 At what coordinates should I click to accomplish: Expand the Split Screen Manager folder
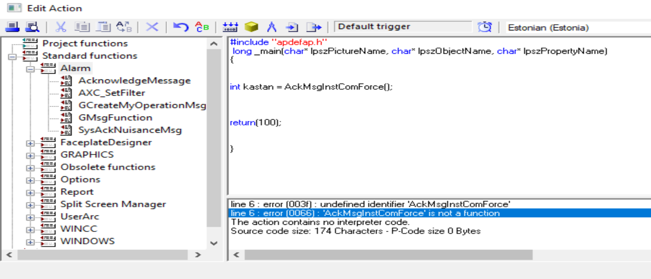[x=30, y=205]
